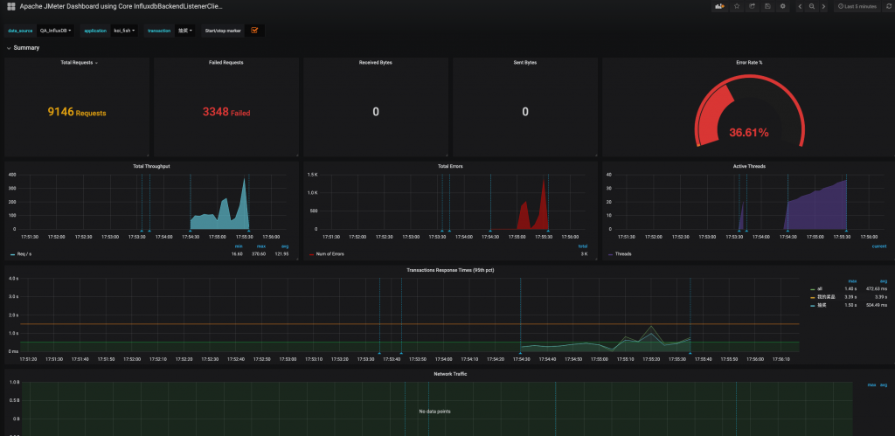Open the Error Rate % panel menu
The width and height of the screenshot is (895, 436).
(749, 63)
